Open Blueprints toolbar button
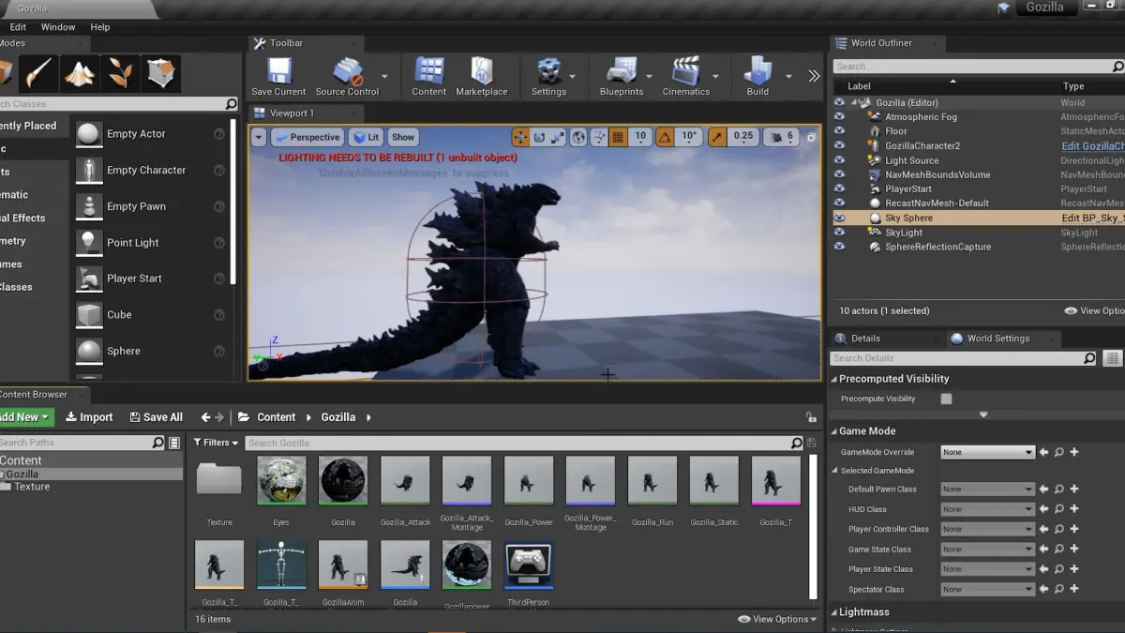This screenshot has height=633, width=1125. click(622, 77)
